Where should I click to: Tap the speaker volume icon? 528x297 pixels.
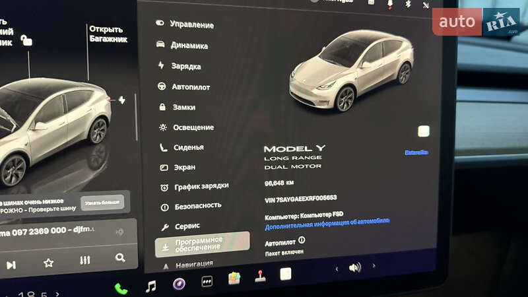click(355, 267)
